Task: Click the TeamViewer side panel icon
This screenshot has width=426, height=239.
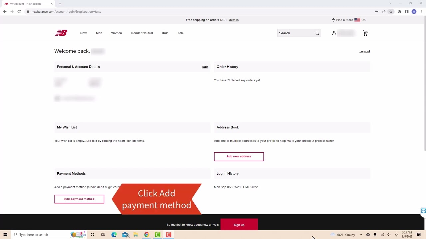Action: pos(423,211)
